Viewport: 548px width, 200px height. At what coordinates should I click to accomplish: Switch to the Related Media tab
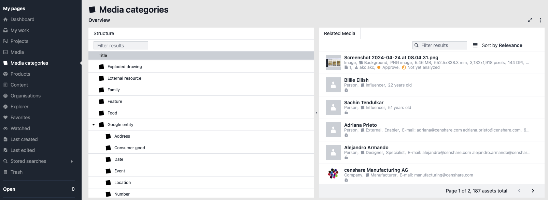click(x=339, y=33)
